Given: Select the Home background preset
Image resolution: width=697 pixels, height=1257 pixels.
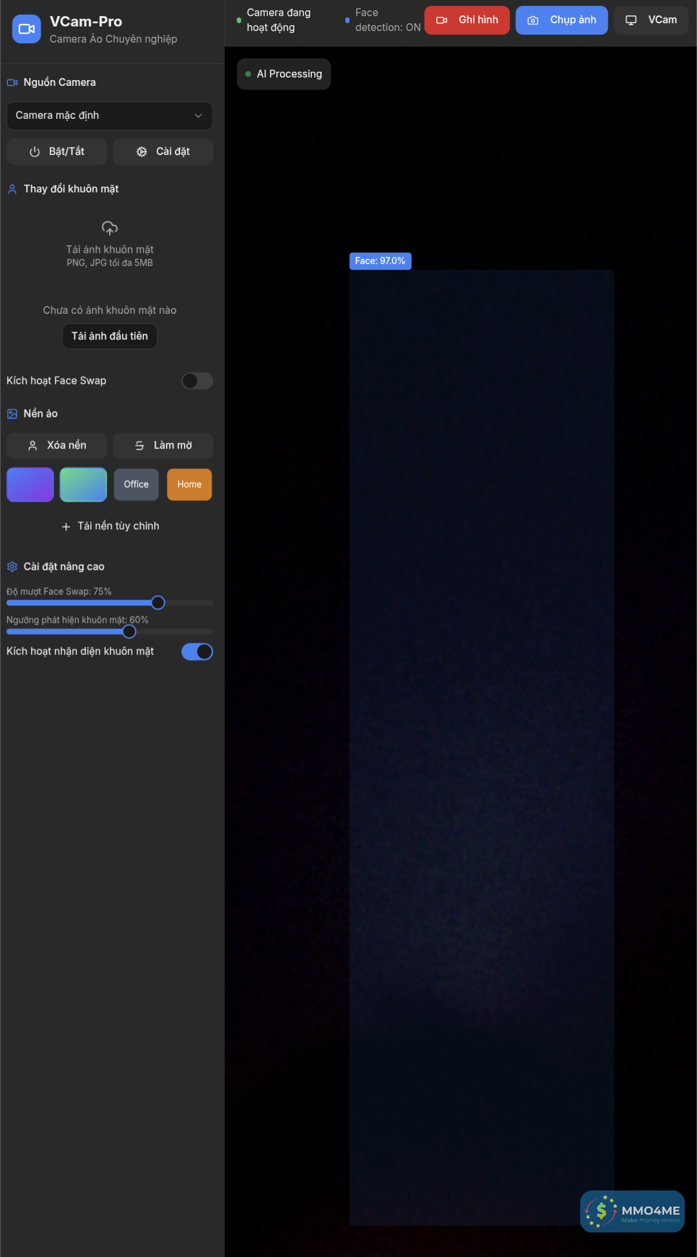Looking at the screenshot, I should click(189, 484).
